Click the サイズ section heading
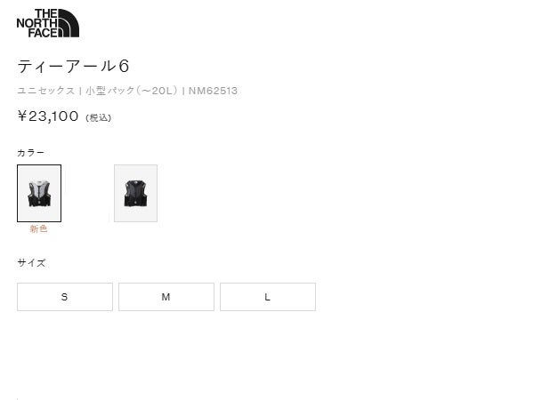The image size is (534, 400). [x=31, y=262]
